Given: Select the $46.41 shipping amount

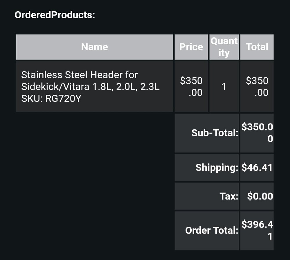Looking at the screenshot, I should click(257, 168).
